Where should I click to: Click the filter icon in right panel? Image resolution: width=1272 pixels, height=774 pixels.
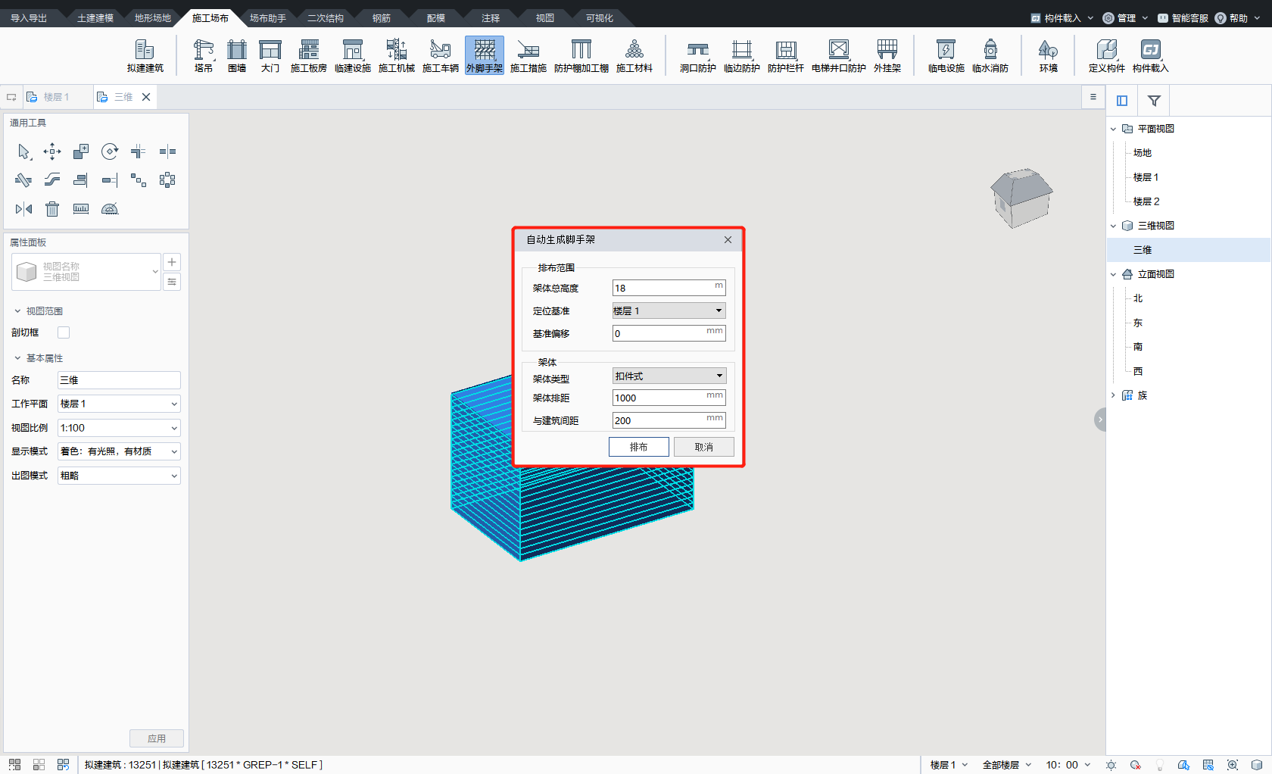pos(1154,100)
